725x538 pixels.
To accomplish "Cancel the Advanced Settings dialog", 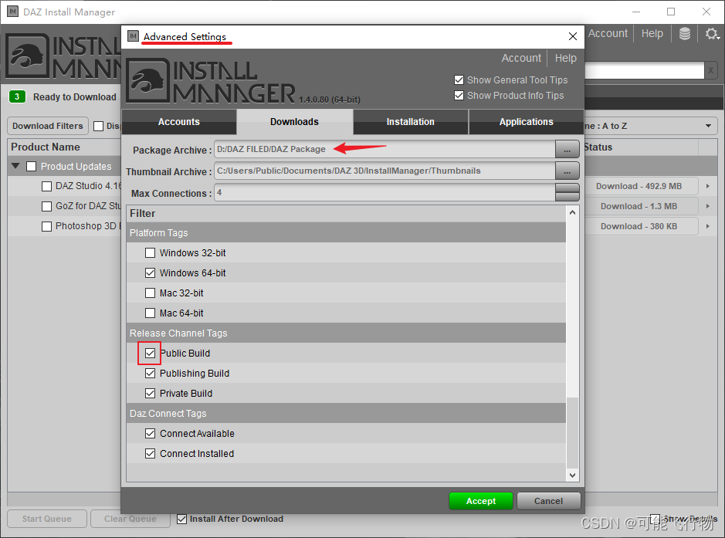I will coord(548,501).
